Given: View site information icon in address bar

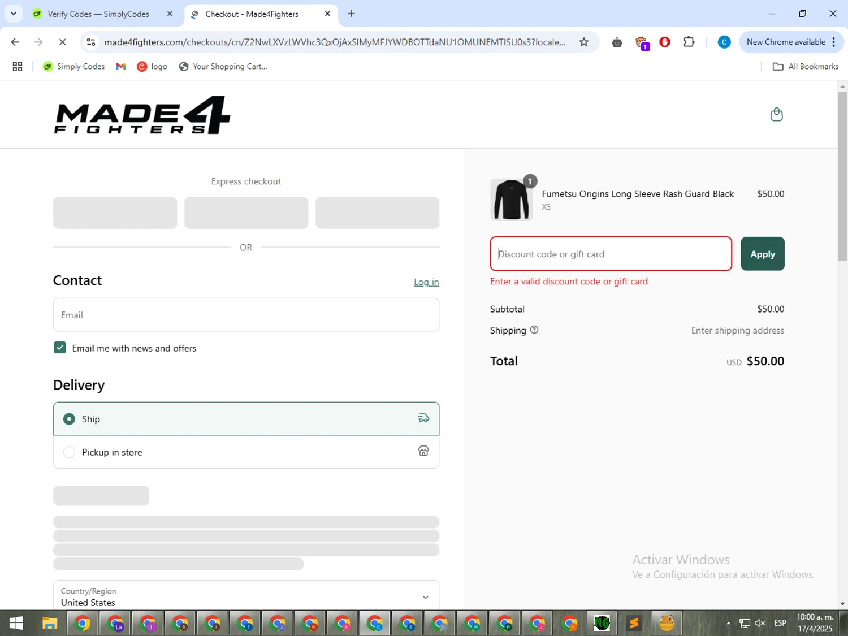Looking at the screenshot, I should (91, 42).
